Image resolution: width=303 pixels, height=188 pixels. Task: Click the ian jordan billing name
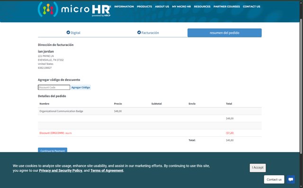(x=46, y=52)
